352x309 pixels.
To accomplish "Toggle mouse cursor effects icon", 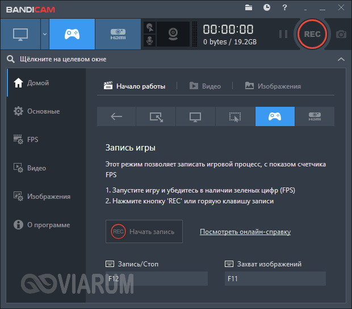I will tap(150, 28).
